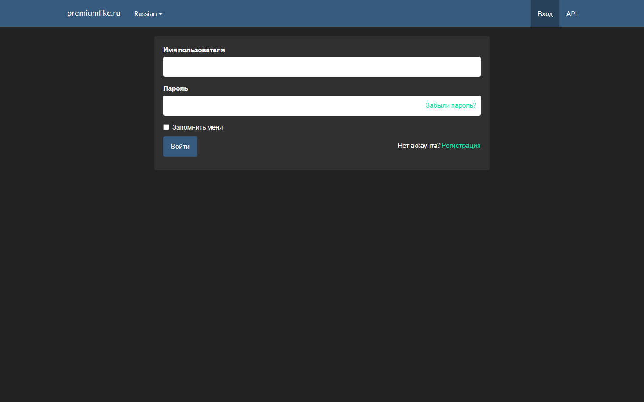The image size is (644, 402).
Task: Open the Регистрация link
Action: 461,146
